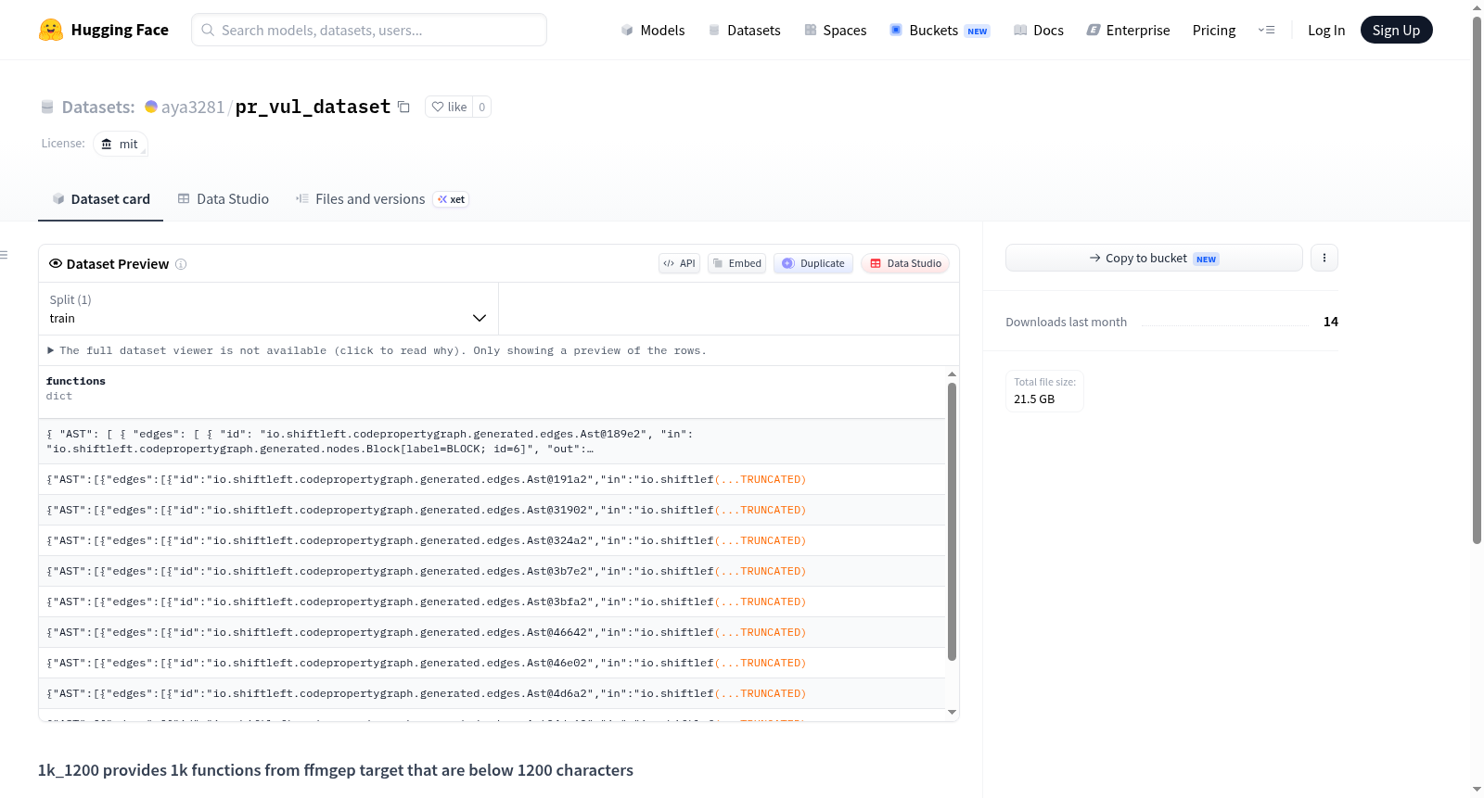
Task: Like the pr_vul_dataset dataset
Action: (449, 107)
